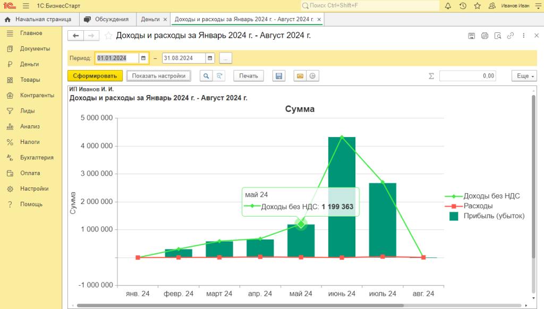Click the envelope send by email icon

point(300,76)
